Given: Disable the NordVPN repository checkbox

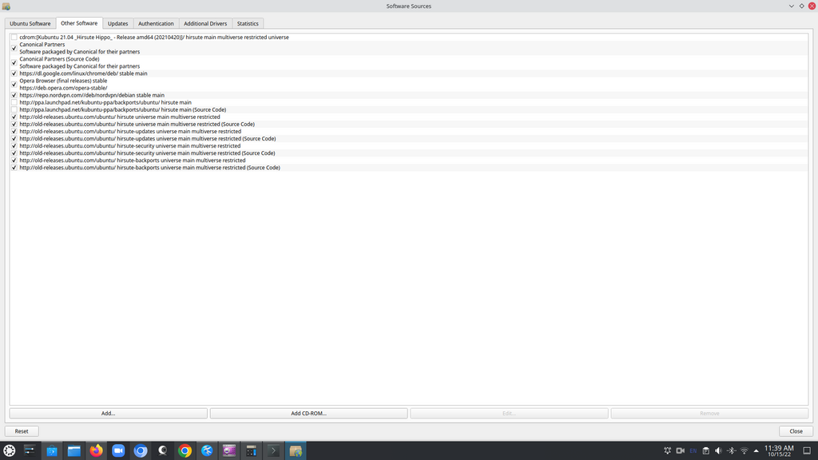Looking at the screenshot, I should click(14, 95).
